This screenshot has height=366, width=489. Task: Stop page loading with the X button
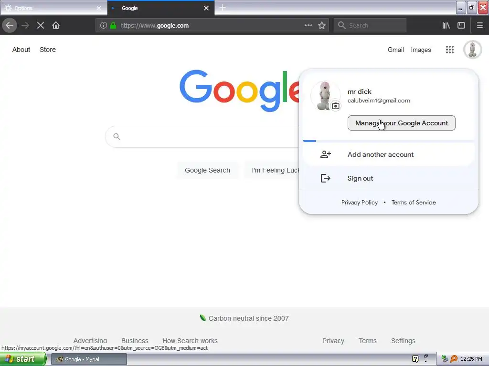point(41,25)
